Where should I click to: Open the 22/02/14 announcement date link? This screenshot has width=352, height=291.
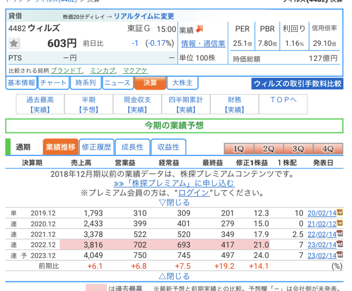322,234
